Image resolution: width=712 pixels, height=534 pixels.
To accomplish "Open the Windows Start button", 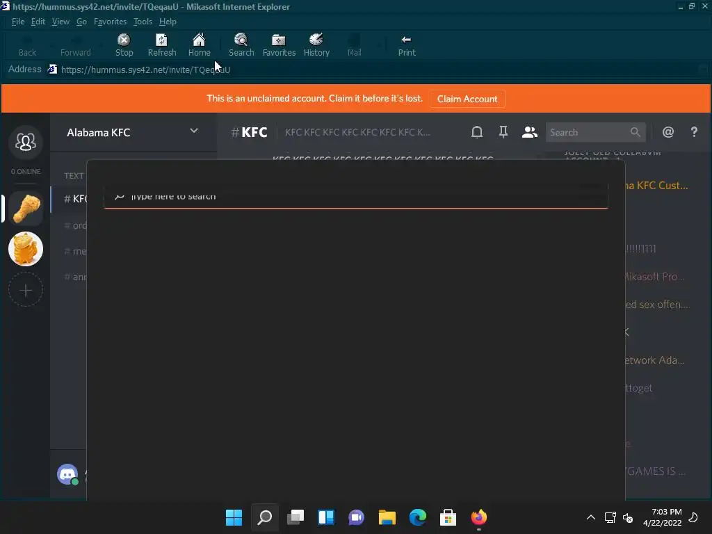I will tap(234, 517).
